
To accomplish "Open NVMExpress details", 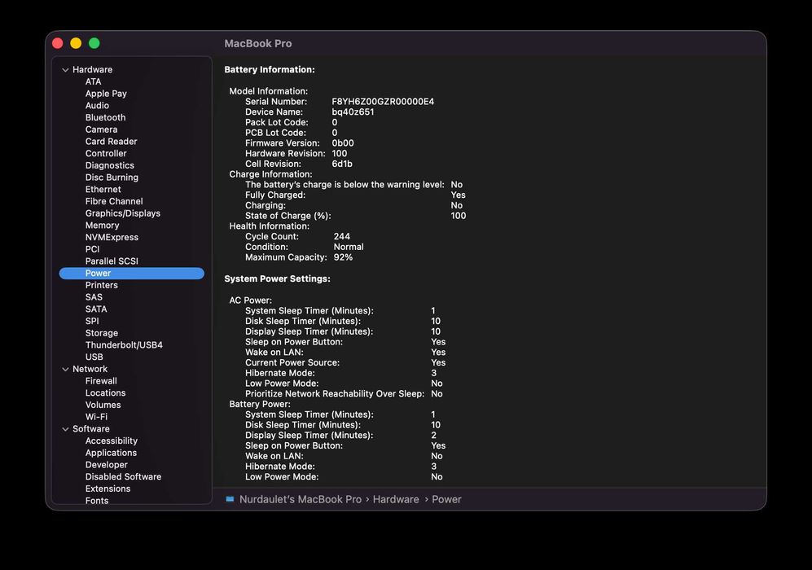I will (x=112, y=237).
